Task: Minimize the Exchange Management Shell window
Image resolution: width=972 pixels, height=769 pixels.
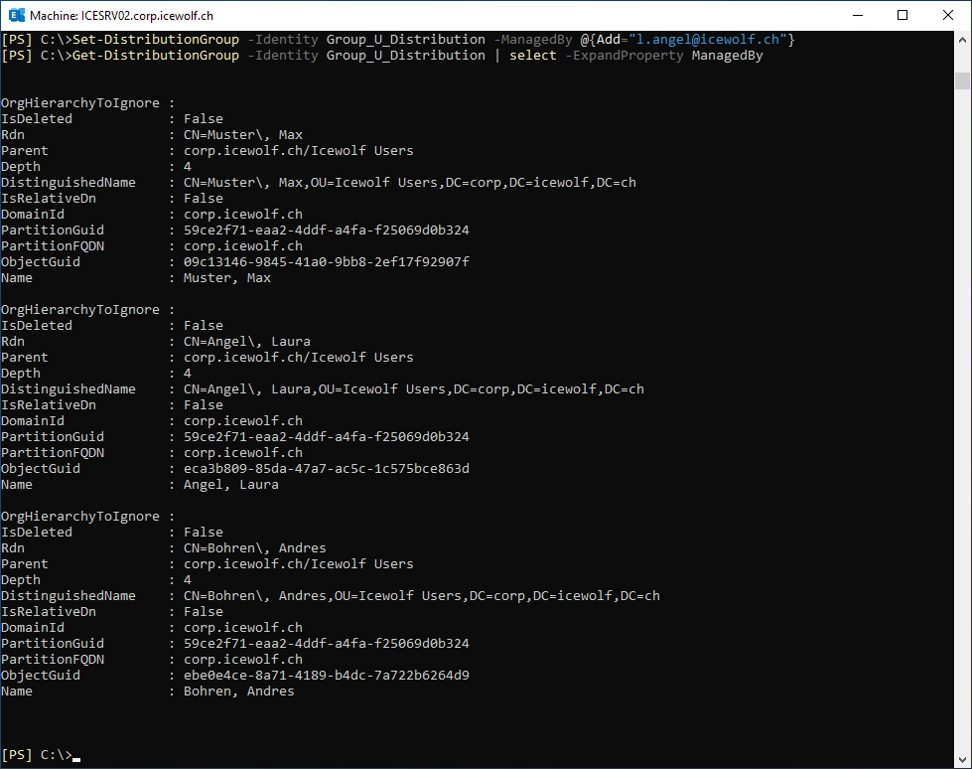Action: coord(856,16)
